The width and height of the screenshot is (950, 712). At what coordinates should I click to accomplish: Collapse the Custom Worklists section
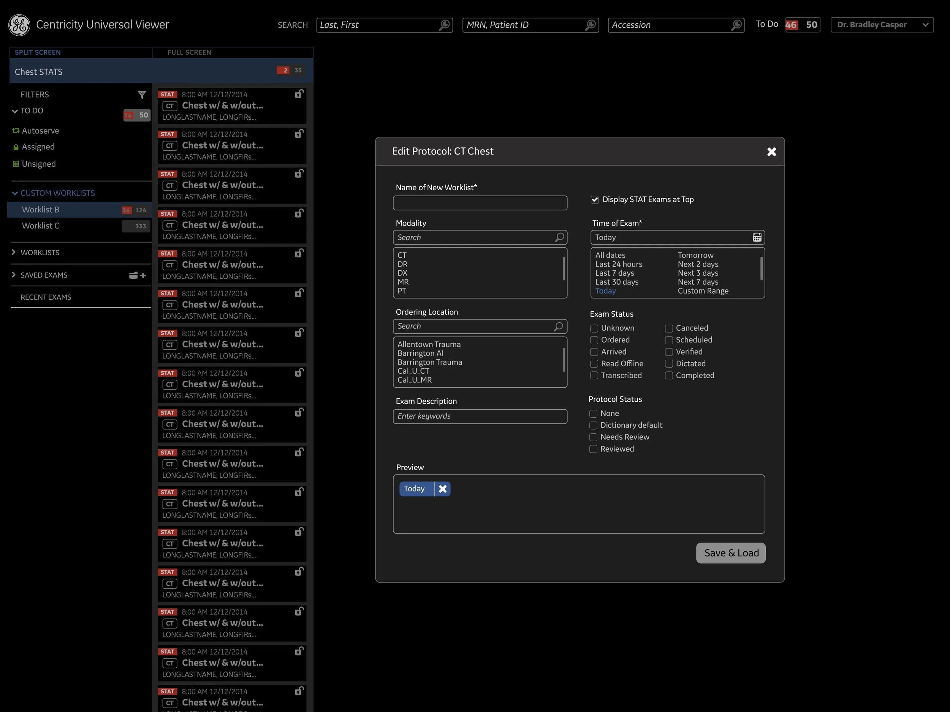point(15,194)
